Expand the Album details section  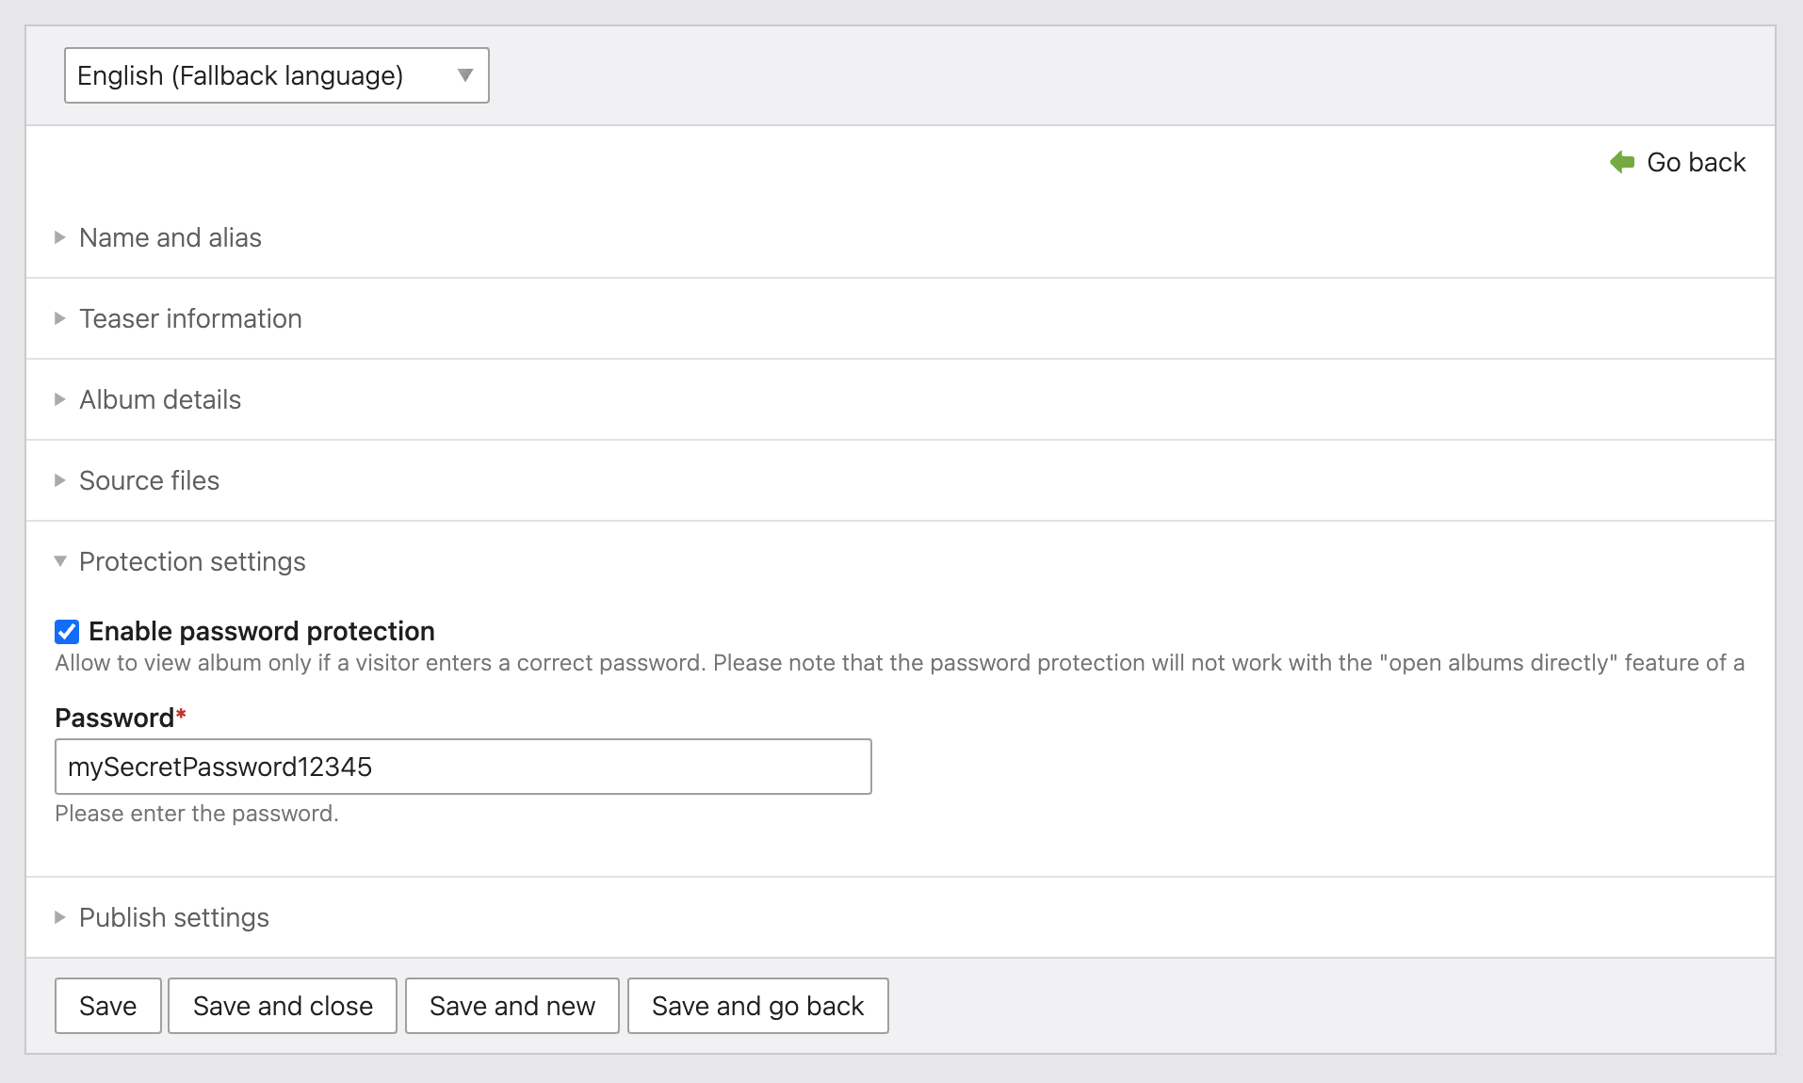[160, 399]
